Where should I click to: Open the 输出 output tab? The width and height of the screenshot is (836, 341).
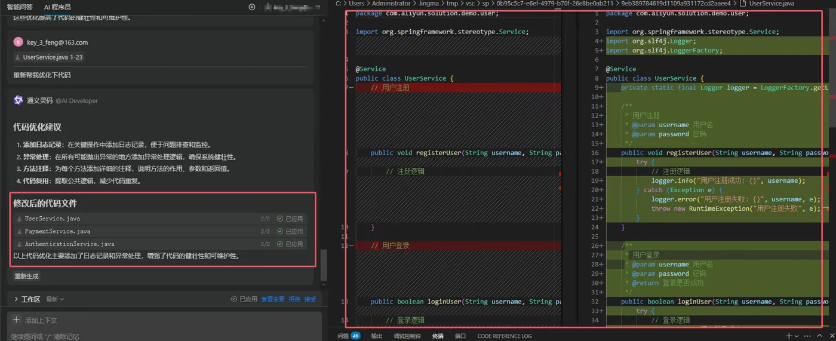click(x=377, y=336)
